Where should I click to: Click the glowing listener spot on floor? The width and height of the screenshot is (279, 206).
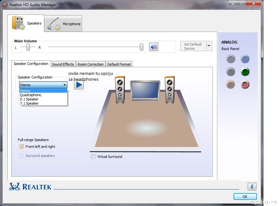pos(146,128)
